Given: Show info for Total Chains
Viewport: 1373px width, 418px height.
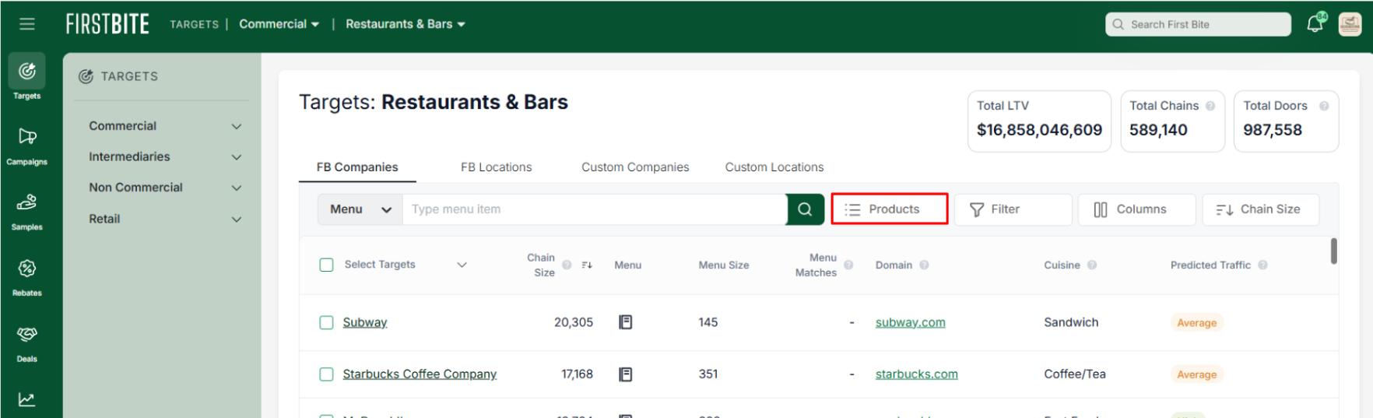Looking at the screenshot, I should coord(1210,106).
